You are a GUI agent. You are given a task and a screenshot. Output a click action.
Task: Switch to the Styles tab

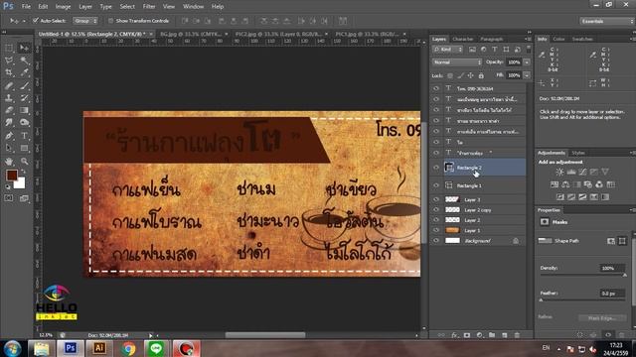[x=578, y=153]
